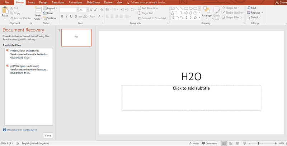Decrease list indent level

(122, 10)
